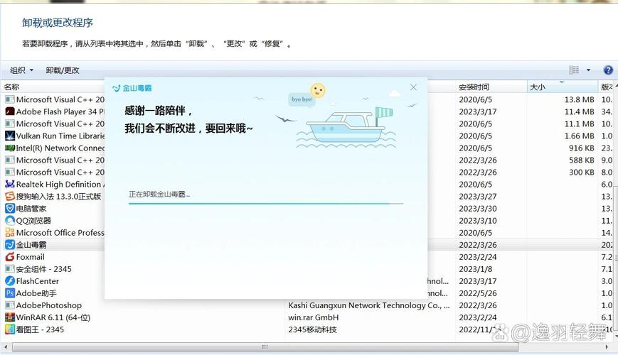Screen dimensions: 618x355
Task: Click the 正在卸载金山毒霸 status text
Action: point(159,194)
